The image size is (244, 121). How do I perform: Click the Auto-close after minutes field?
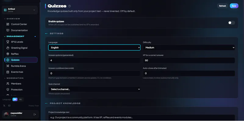(x=189, y=73)
